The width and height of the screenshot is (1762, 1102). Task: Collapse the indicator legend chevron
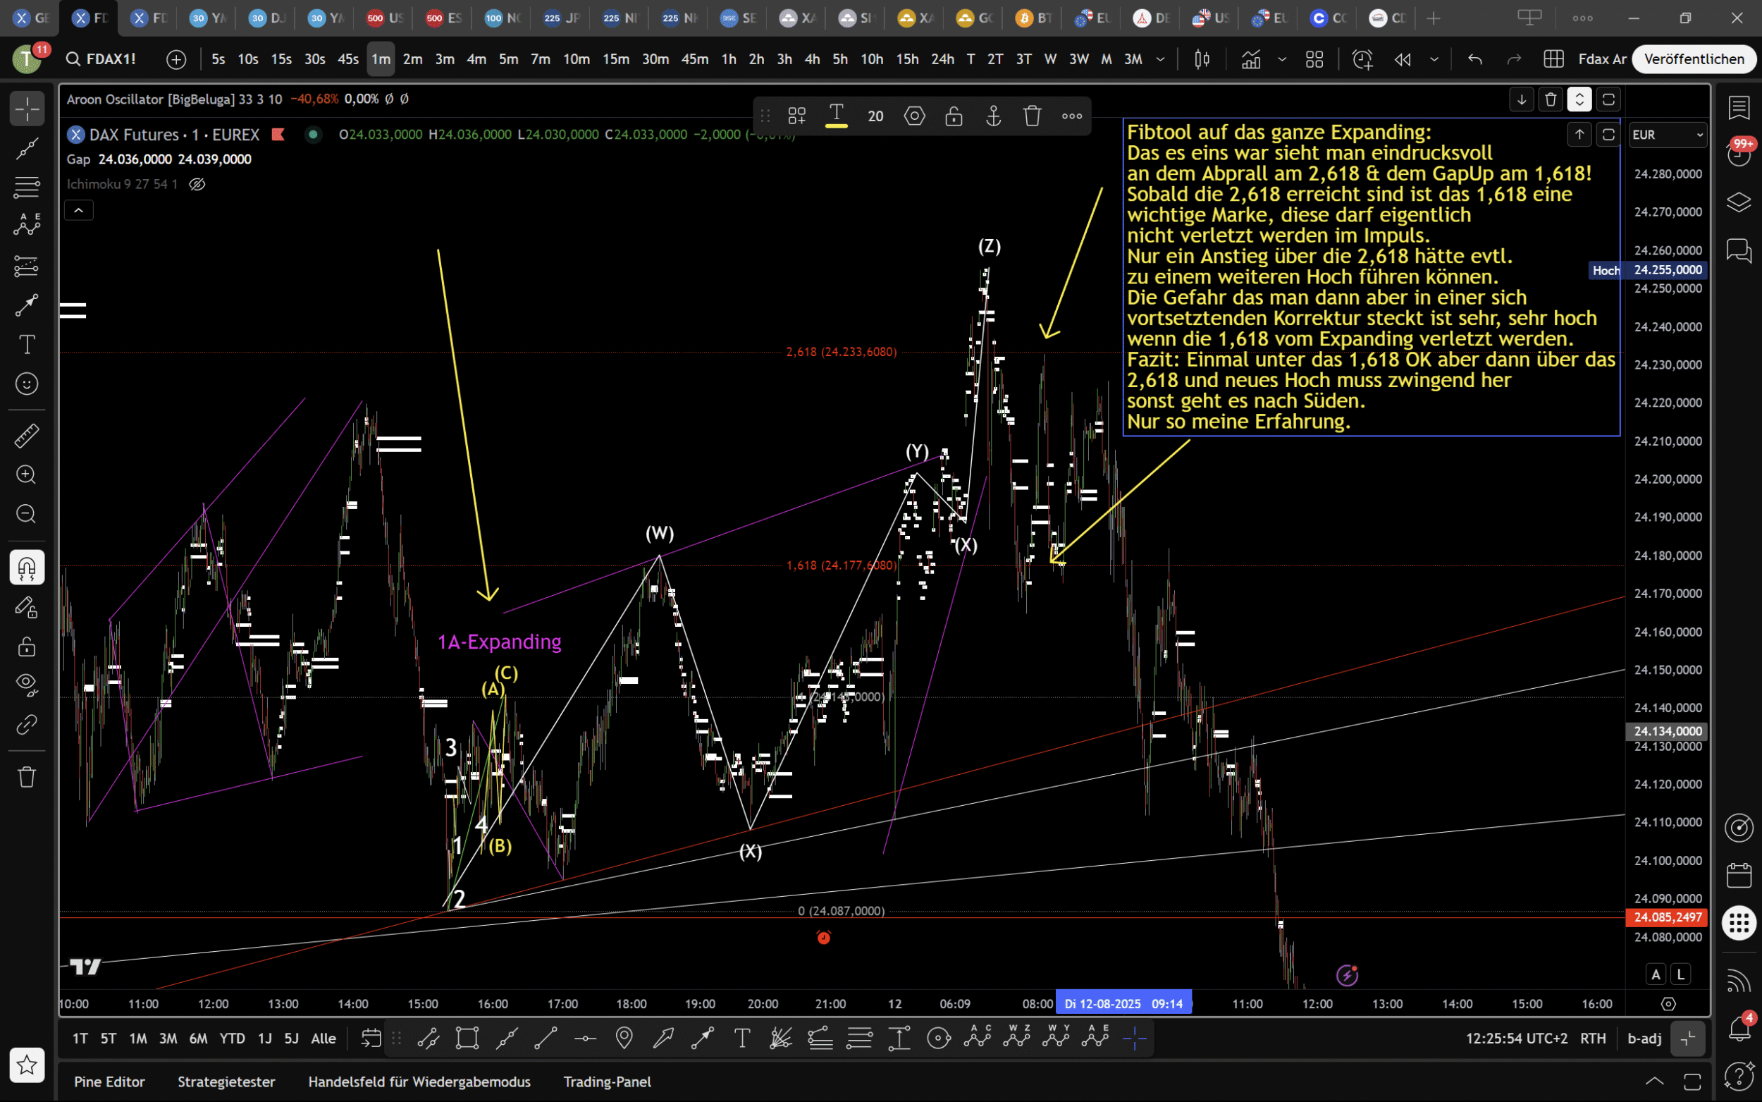[x=79, y=211]
